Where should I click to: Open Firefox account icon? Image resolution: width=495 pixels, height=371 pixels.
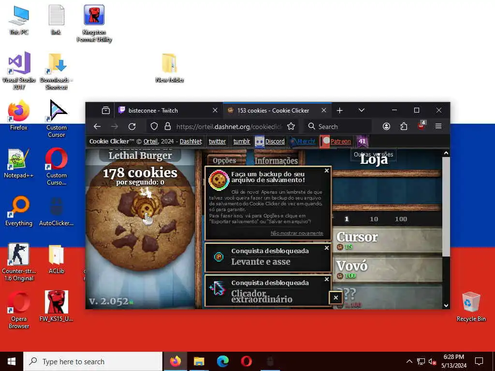(x=386, y=127)
